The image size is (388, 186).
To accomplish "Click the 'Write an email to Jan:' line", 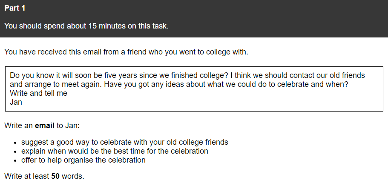I will pyautogui.click(x=42, y=126).
